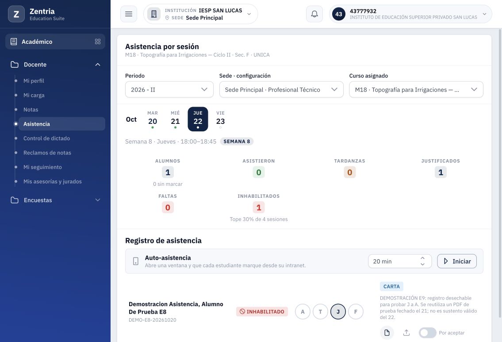502x342 pixels.
Task: Select Friday October 23 session
Action: (x=220, y=119)
